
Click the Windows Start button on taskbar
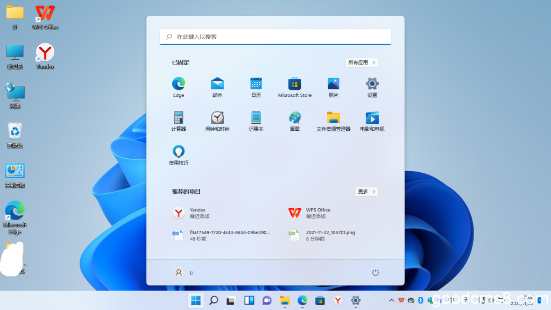point(196,300)
